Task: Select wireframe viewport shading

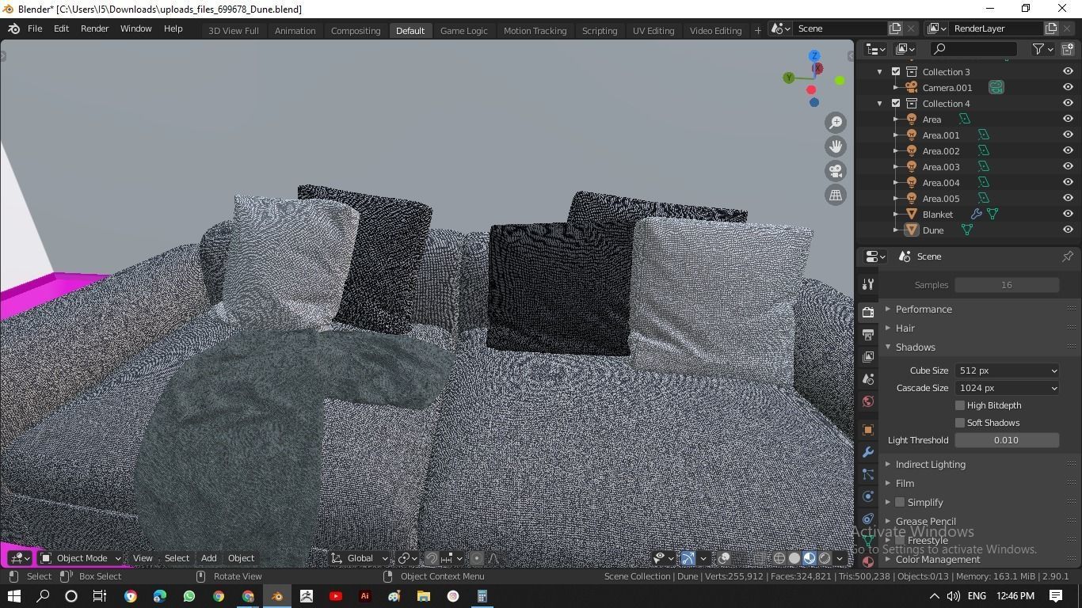Action: pyautogui.click(x=779, y=558)
